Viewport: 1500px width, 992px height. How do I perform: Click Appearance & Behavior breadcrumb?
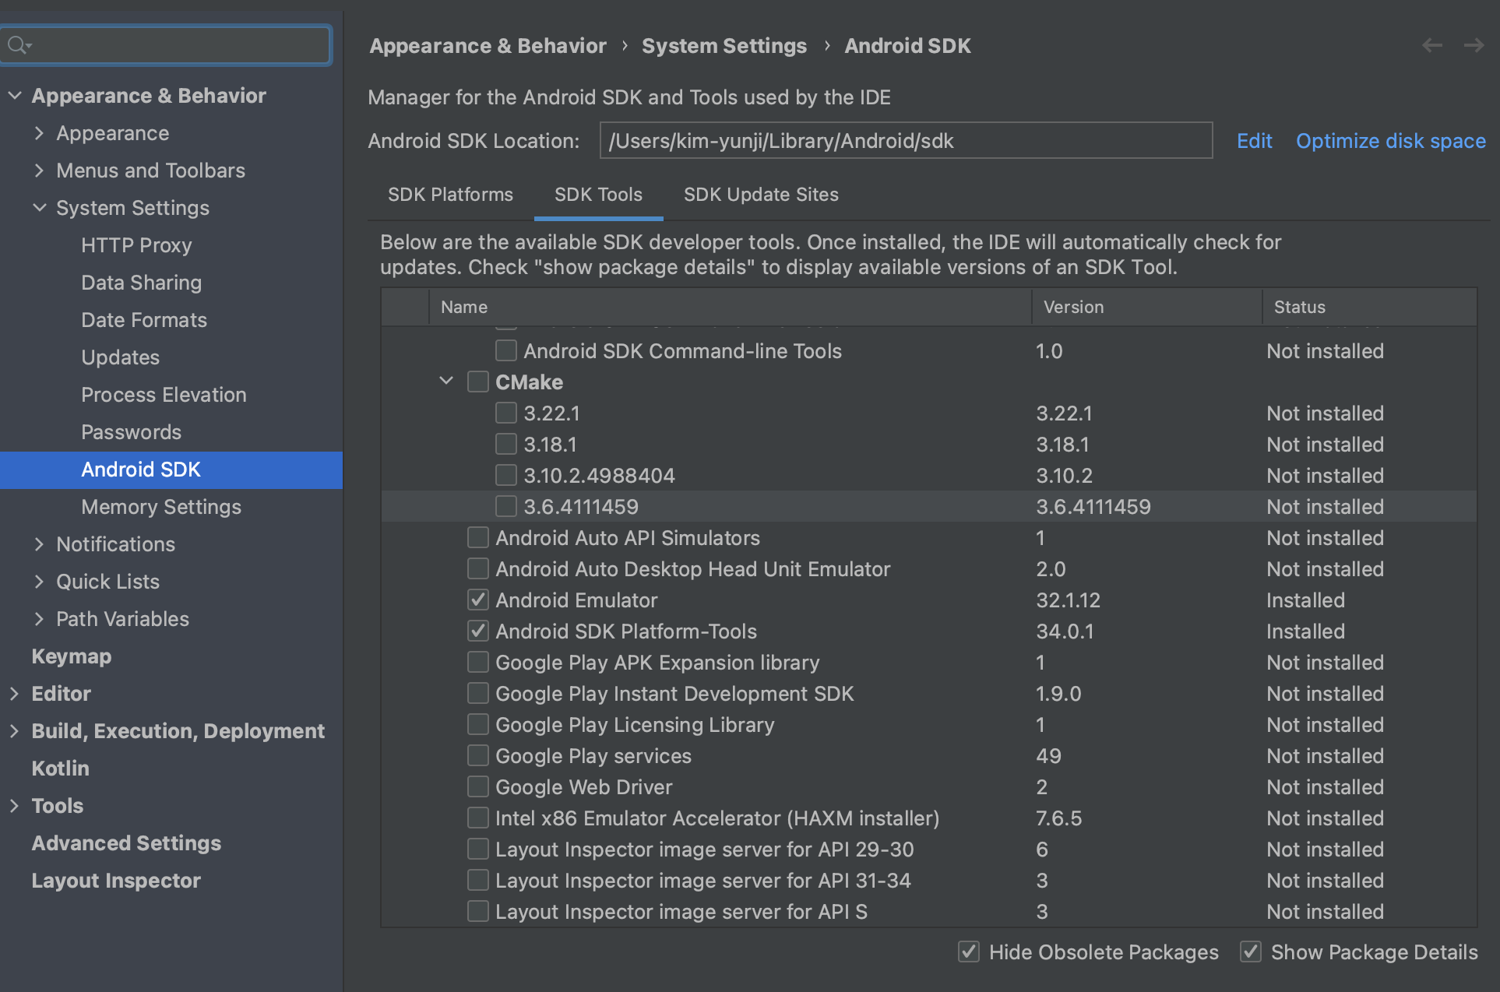488,46
